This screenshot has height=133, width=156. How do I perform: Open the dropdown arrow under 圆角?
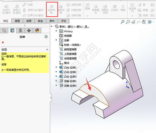(87, 16)
